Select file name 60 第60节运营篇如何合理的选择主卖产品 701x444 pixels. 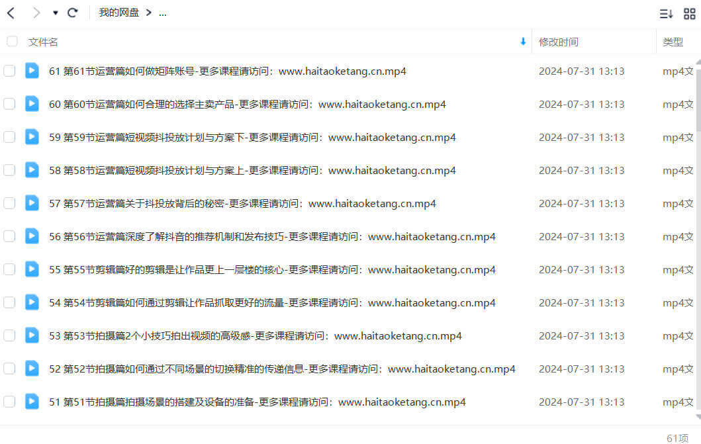pyautogui.click(x=247, y=105)
